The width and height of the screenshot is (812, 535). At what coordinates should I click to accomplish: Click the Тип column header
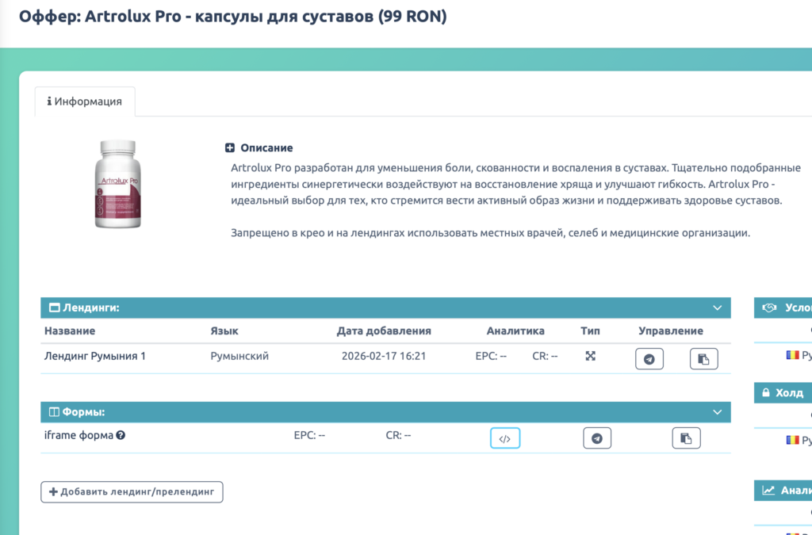[590, 331]
